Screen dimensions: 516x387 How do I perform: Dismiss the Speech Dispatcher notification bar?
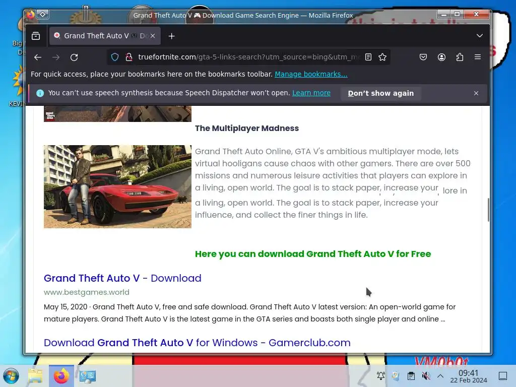pos(476,93)
